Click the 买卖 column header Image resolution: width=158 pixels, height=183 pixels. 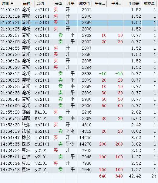59,4
